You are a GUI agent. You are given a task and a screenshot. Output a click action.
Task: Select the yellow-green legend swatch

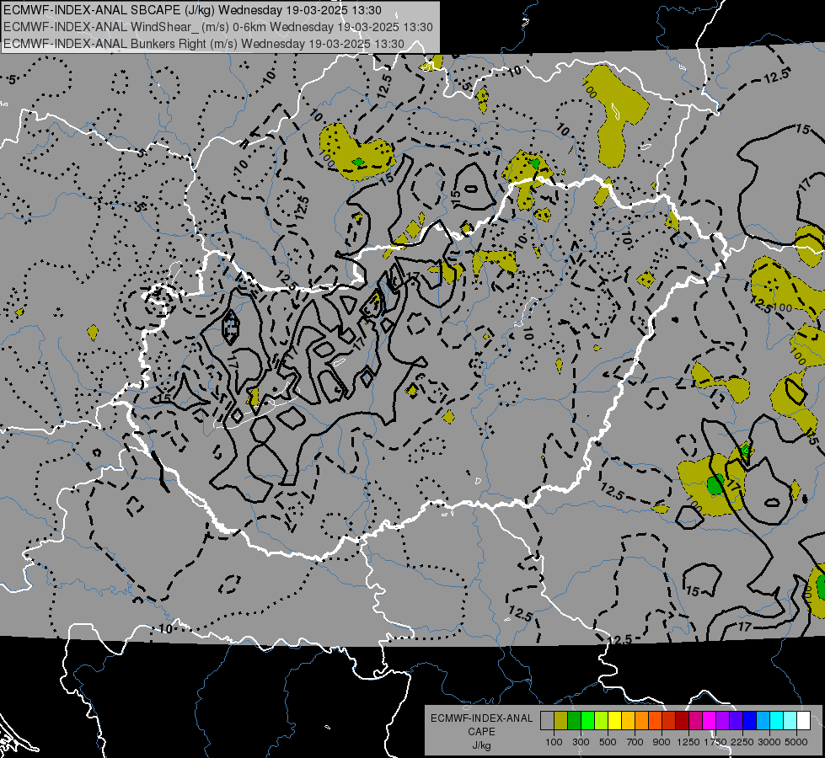[601, 720]
